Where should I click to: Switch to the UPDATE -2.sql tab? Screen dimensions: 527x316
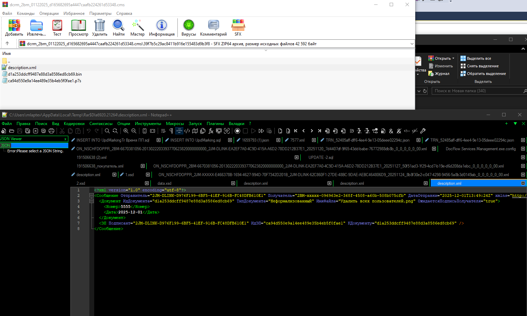[321, 157]
